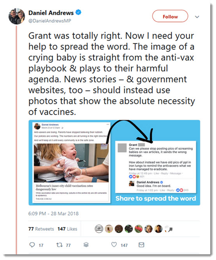Click the stacked layers Buffer icon
Screen dimensions: 216x260
point(86,244)
